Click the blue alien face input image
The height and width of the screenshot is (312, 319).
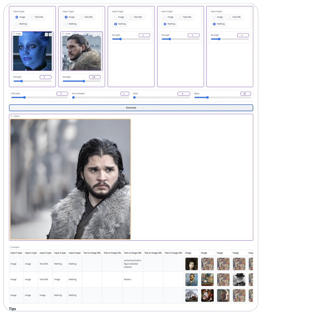tap(32, 51)
